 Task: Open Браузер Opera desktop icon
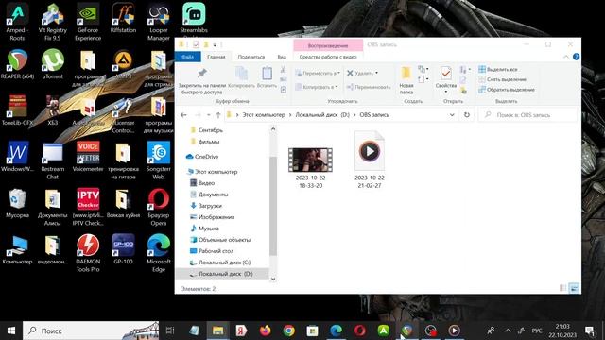click(x=159, y=207)
